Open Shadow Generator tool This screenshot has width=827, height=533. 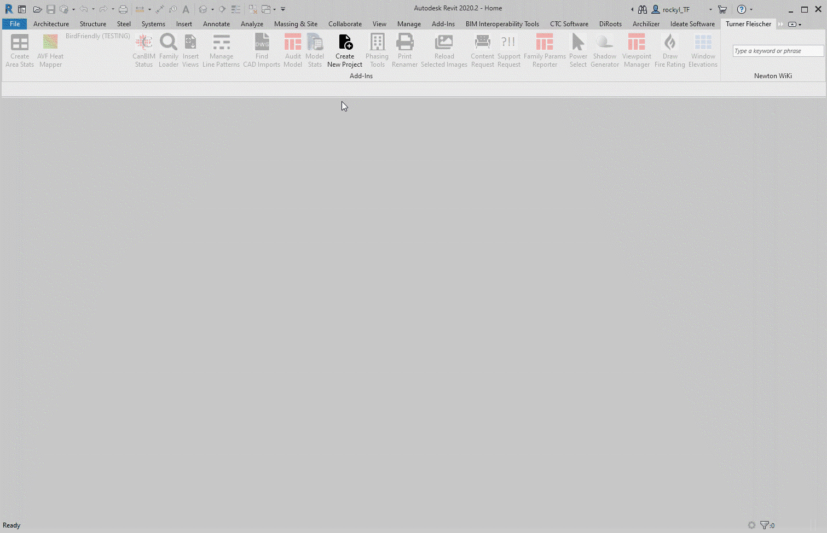605,51
